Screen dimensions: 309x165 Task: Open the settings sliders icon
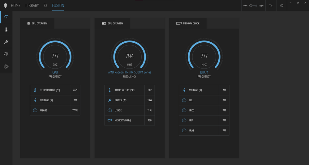[x=271, y=6]
